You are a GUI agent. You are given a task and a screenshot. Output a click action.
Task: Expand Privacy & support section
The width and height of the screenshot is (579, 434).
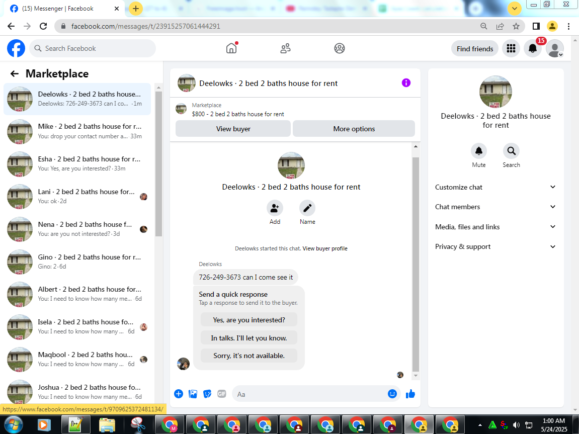(x=495, y=246)
